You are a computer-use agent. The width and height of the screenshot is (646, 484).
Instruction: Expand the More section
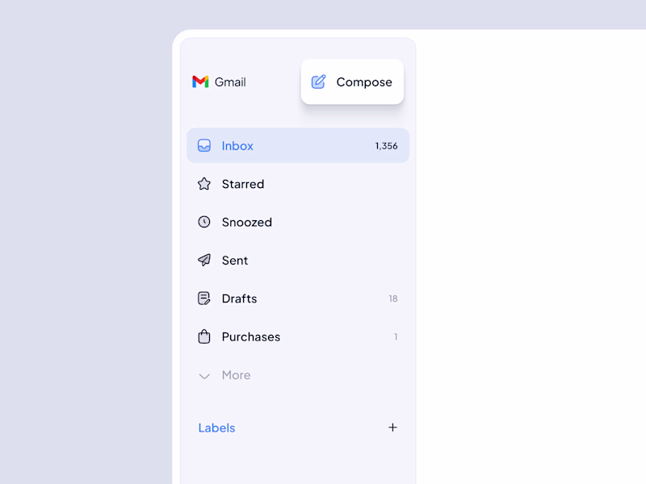[x=236, y=375]
